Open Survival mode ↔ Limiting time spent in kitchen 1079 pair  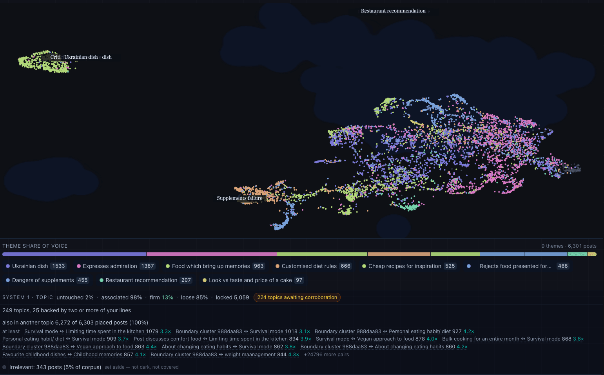coord(98,332)
